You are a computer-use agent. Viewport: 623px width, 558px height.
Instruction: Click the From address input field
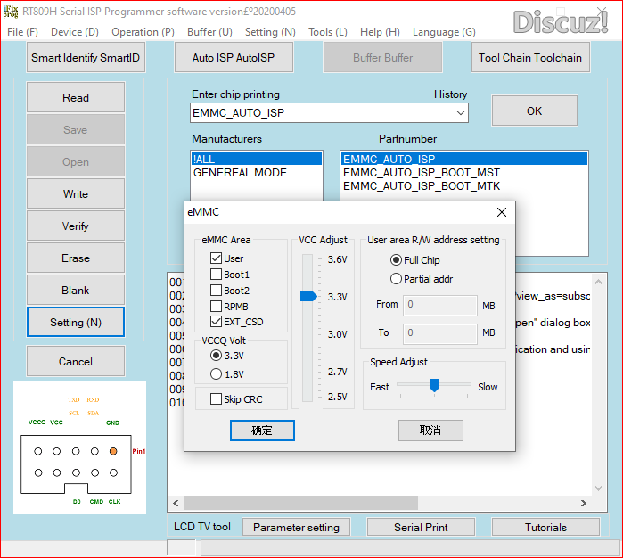point(440,305)
